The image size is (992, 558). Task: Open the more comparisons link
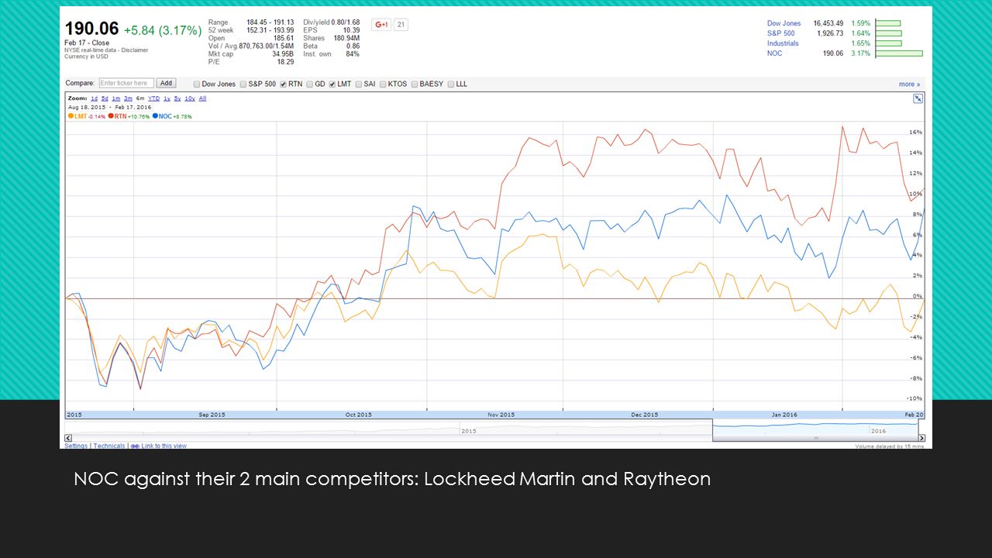[x=909, y=84]
